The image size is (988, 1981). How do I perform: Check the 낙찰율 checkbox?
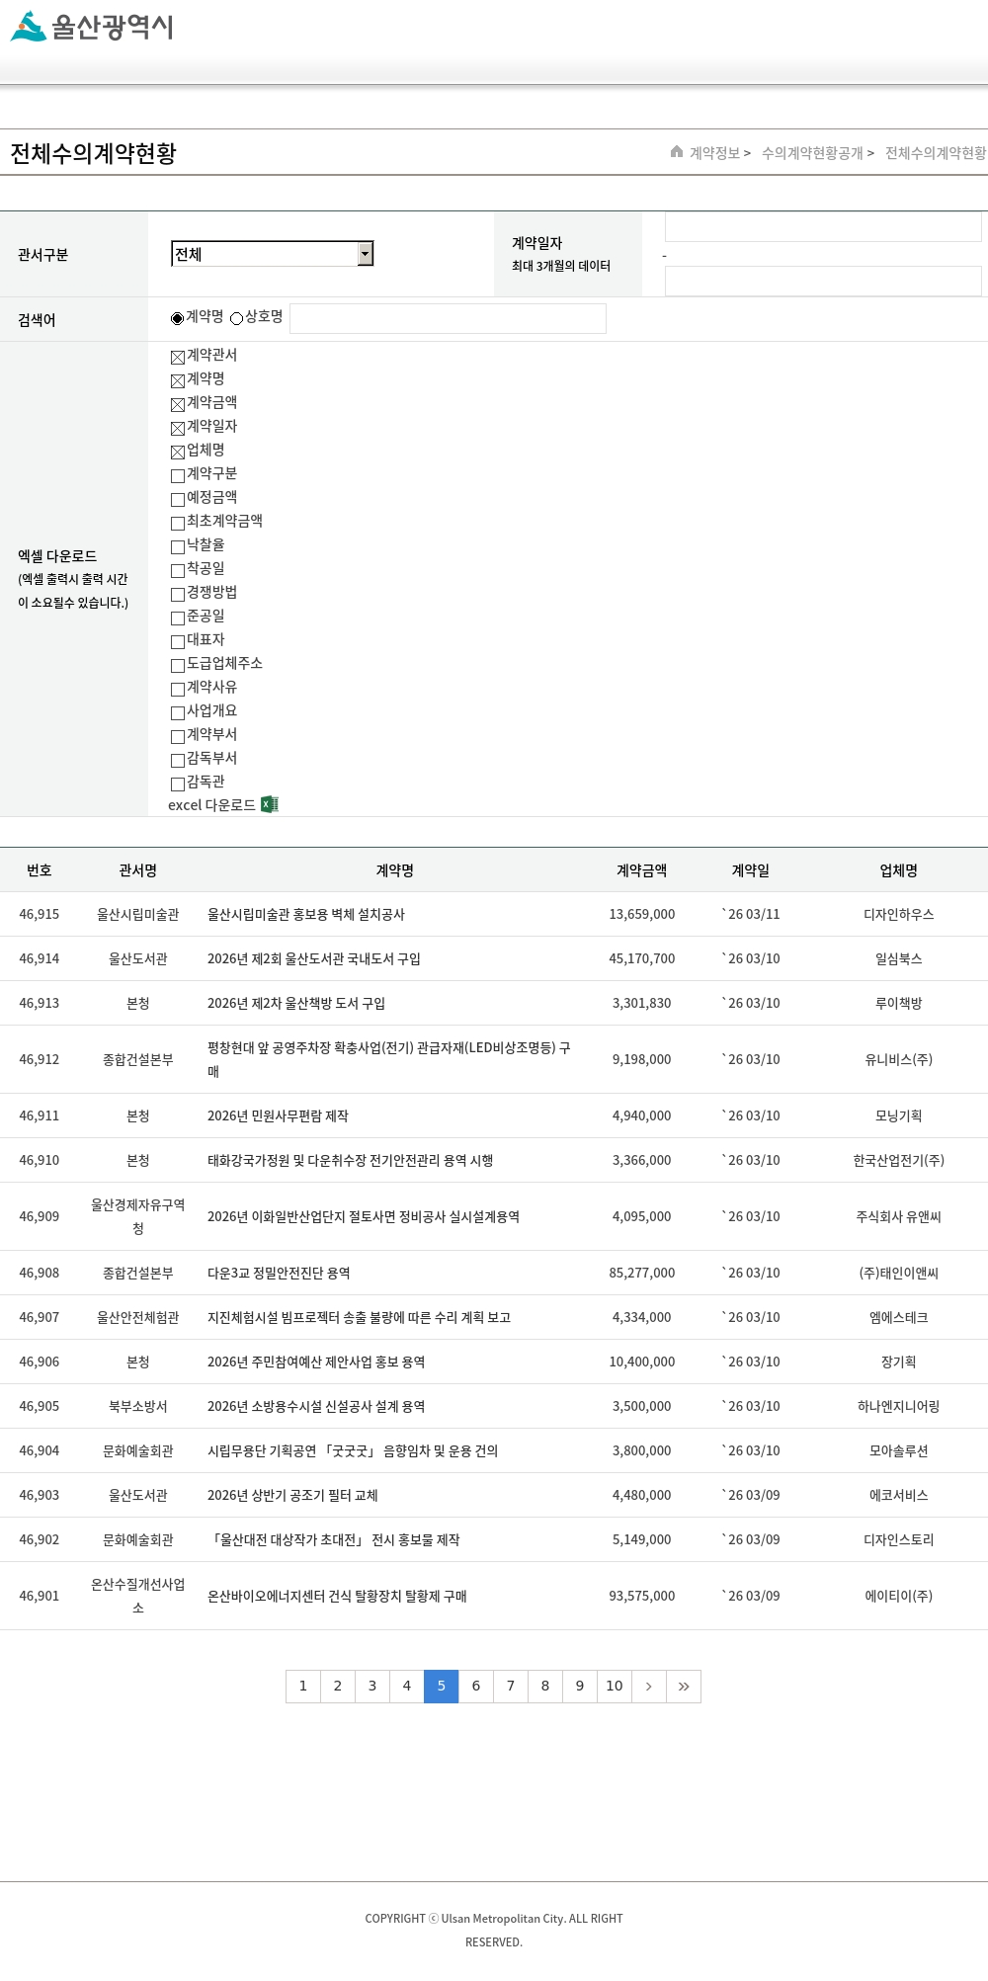pyautogui.click(x=178, y=547)
